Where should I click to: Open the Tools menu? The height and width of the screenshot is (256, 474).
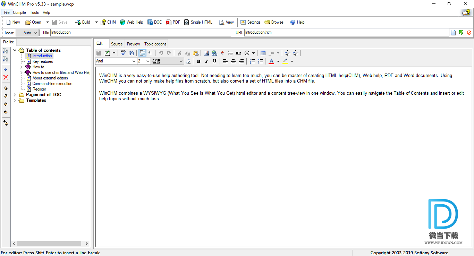(34, 12)
